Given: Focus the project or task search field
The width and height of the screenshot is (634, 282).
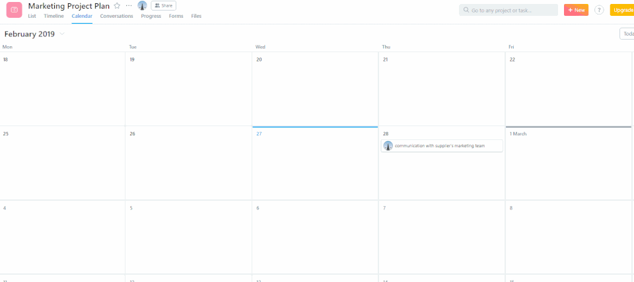Looking at the screenshot, I should pos(509,10).
